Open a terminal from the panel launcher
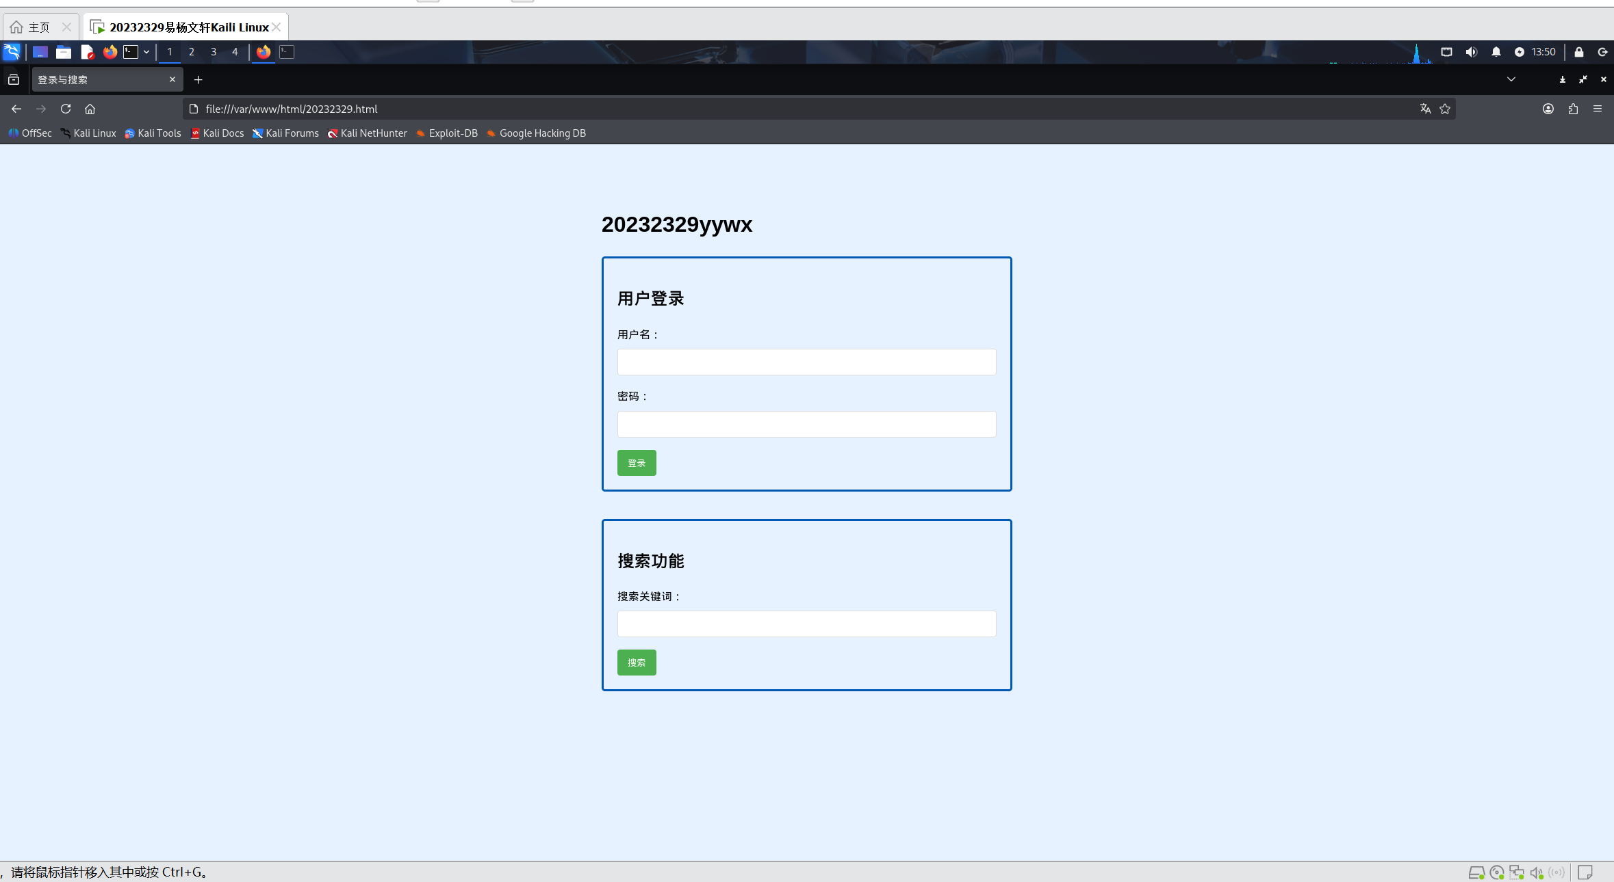 tap(131, 52)
